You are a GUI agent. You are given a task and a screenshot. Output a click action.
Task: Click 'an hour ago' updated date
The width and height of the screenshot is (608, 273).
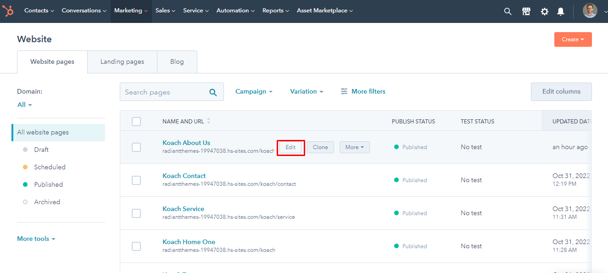click(570, 147)
